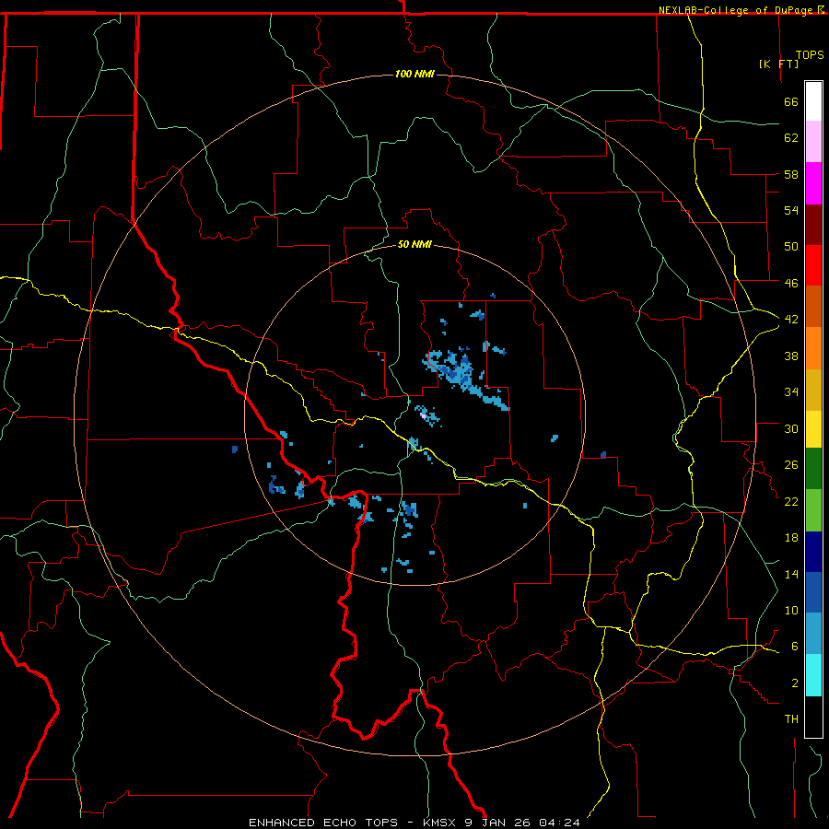This screenshot has width=829, height=829.
Task: Click the dark maroon legend swatch
Action: point(813,224)
